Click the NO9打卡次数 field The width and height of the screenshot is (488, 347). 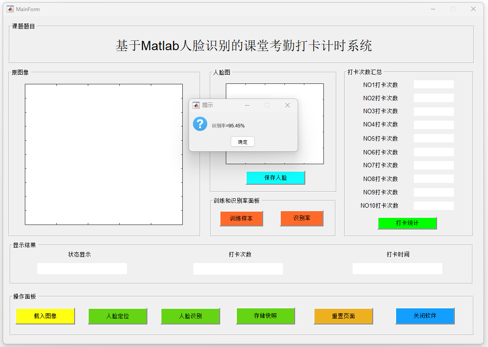click(433, 192)
